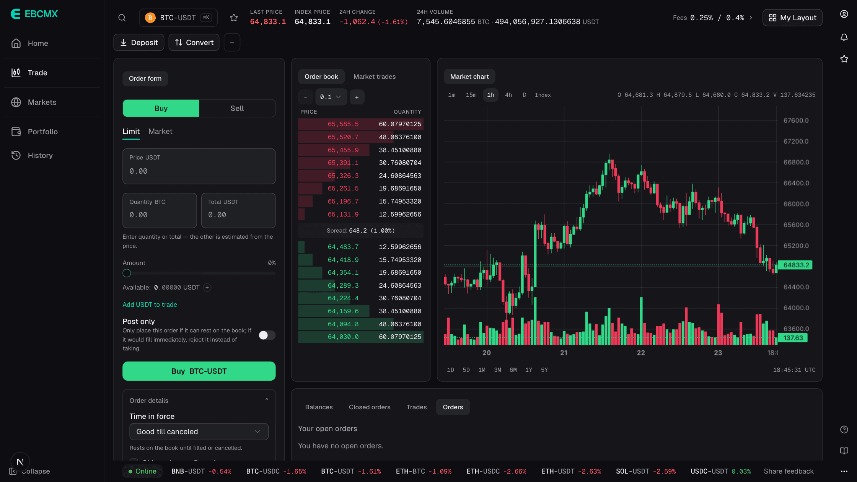
Task: Click the minus button beside Convert
Action: pyautogui.click(x=232, y=42)
